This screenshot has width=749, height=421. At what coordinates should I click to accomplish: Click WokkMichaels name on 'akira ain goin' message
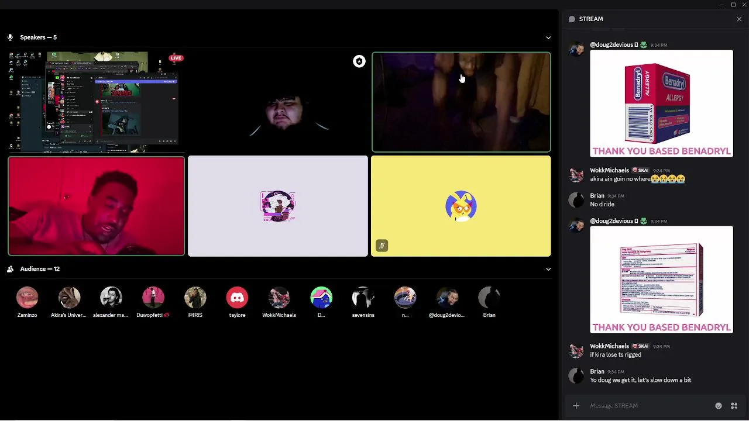[609, 170]
